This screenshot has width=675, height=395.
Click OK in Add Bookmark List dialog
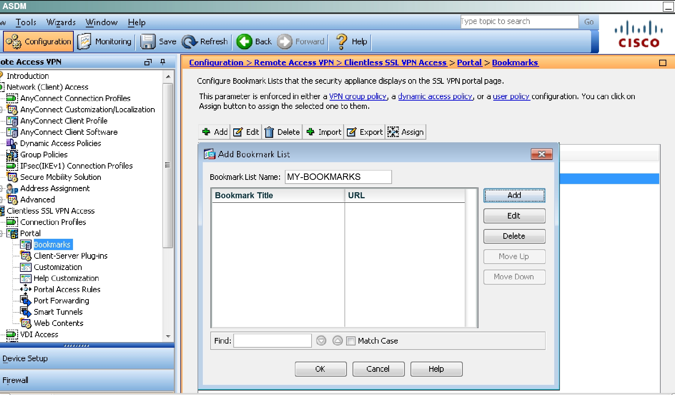(x=320, y=369)
